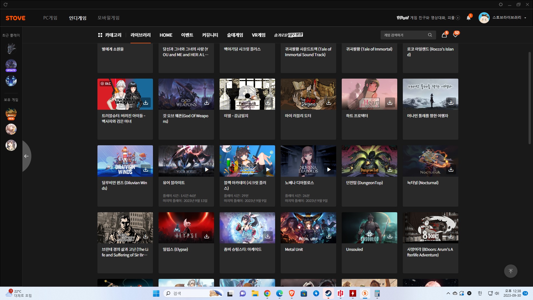Play 블랙 아카데미 game
Viewport: 533px width, 300px height.
pyautogui.click(x=268, y=169)
